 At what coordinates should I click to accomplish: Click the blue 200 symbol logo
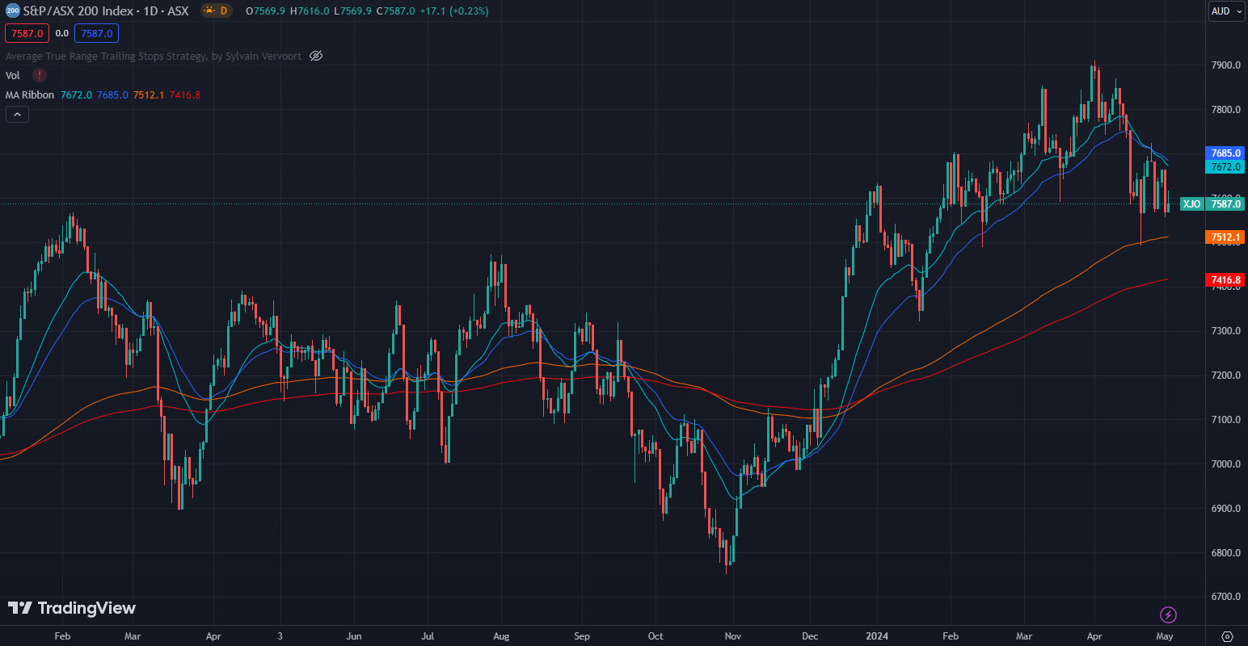[12, 11]
